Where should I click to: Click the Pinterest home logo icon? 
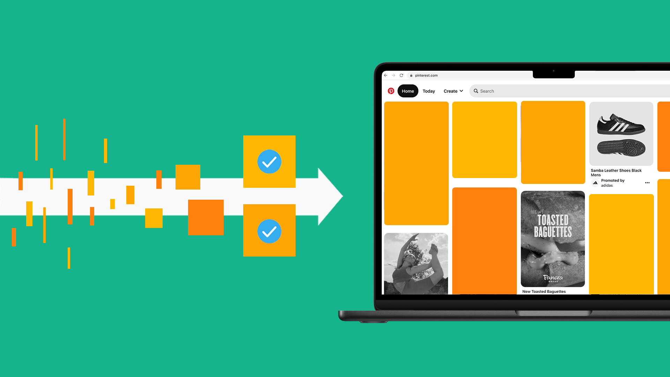pos(391,91)
